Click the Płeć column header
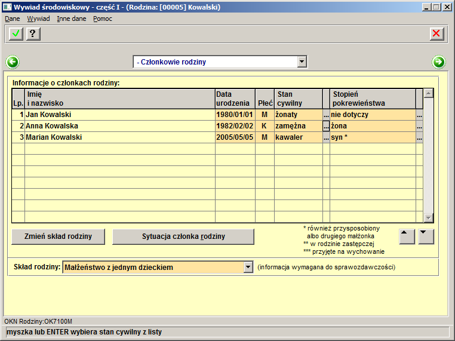The width and height of the screenshot is (455, 341). click(x=265, y=99)
